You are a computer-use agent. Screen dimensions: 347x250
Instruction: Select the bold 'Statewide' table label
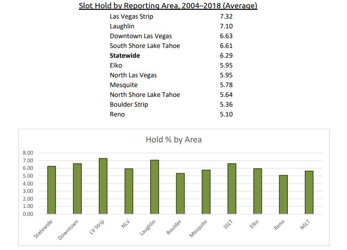coord(125,55)
